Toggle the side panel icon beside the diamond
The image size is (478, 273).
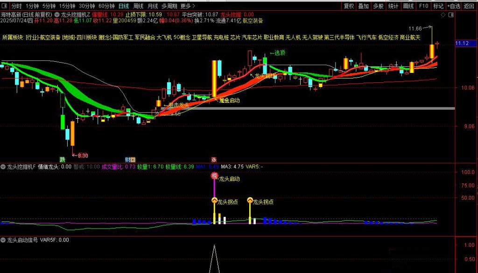coord(450,15)
